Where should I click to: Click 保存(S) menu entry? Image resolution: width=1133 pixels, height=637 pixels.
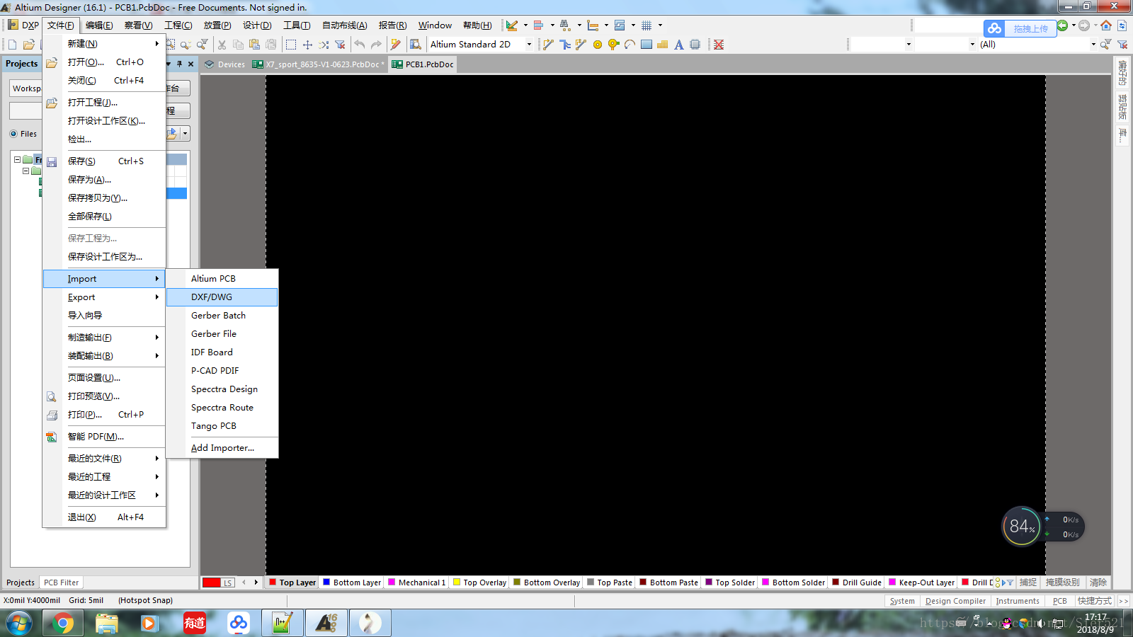(104, 161)
